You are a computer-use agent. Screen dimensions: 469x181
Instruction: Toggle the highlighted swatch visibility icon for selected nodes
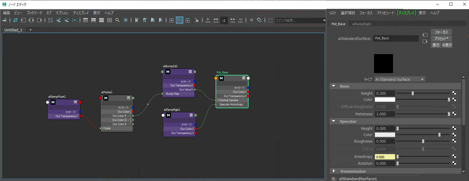pos(180,20)
